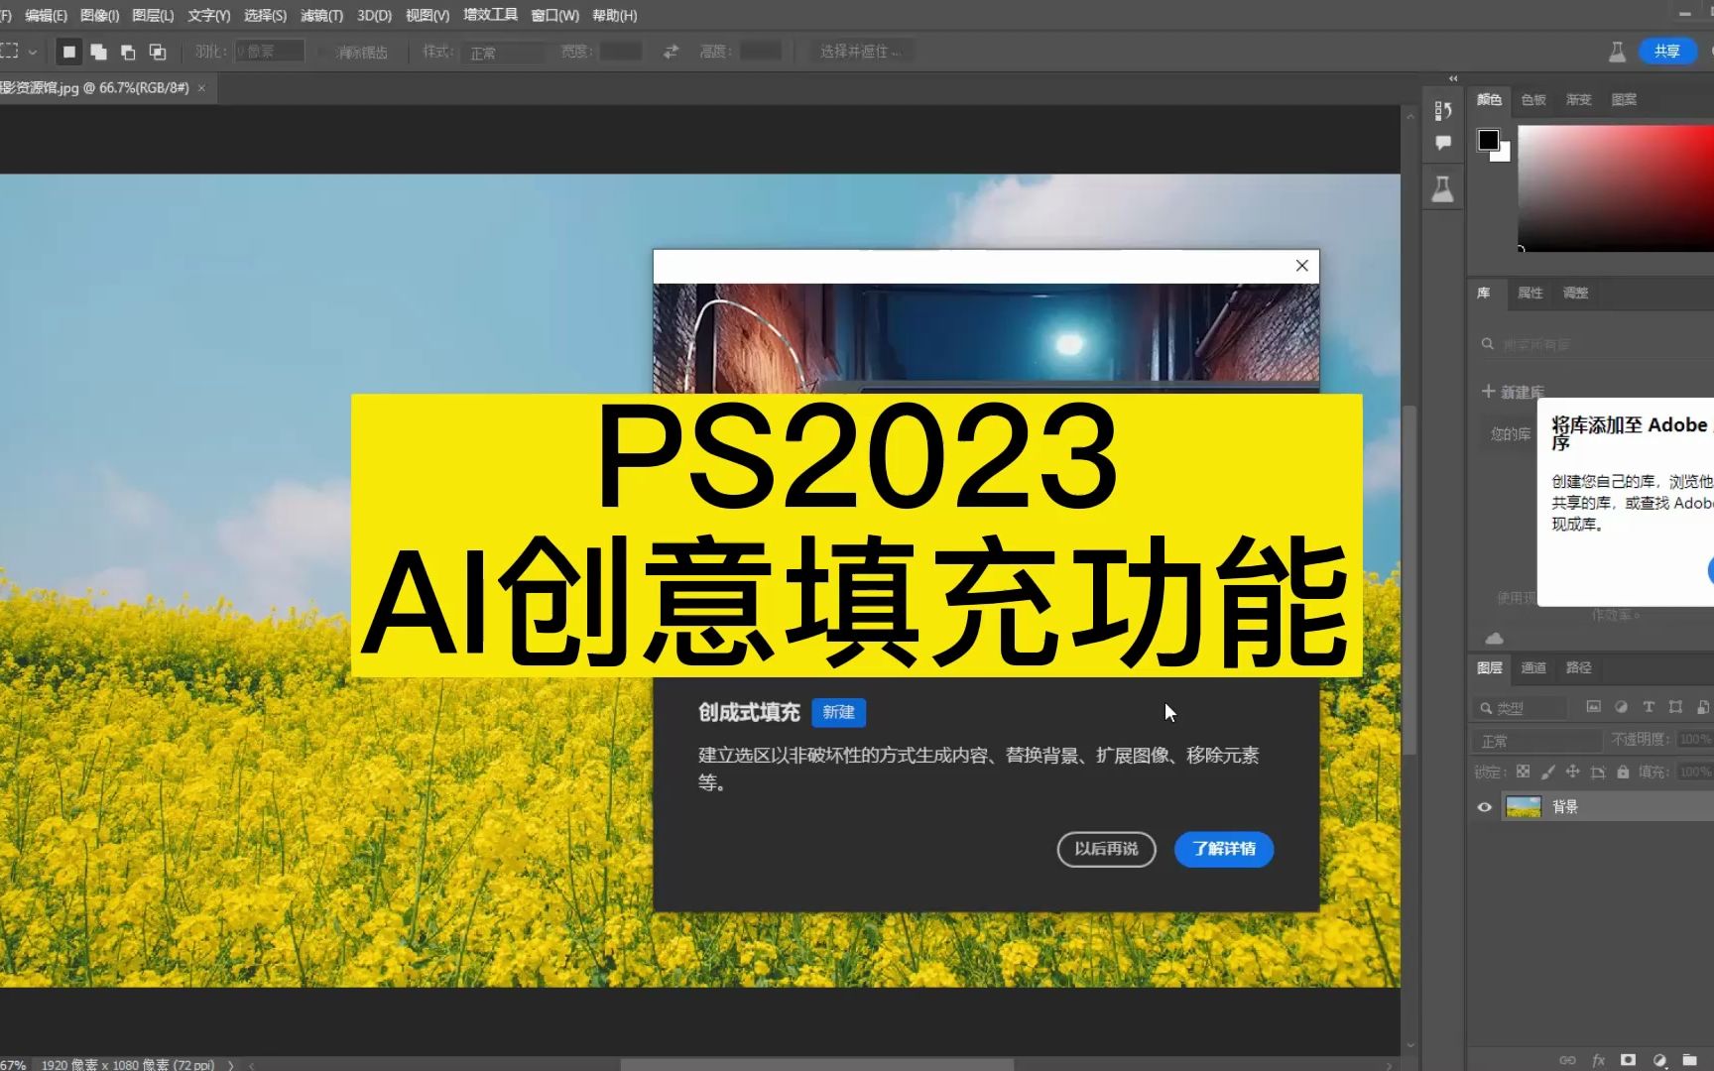The image size is (1714, 1071).
Task: Open 您的库 library selector
Action: click(1511, 433)
